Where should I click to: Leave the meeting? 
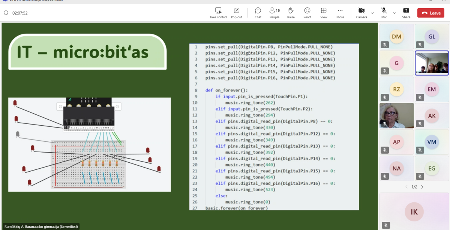coord(431,13)
